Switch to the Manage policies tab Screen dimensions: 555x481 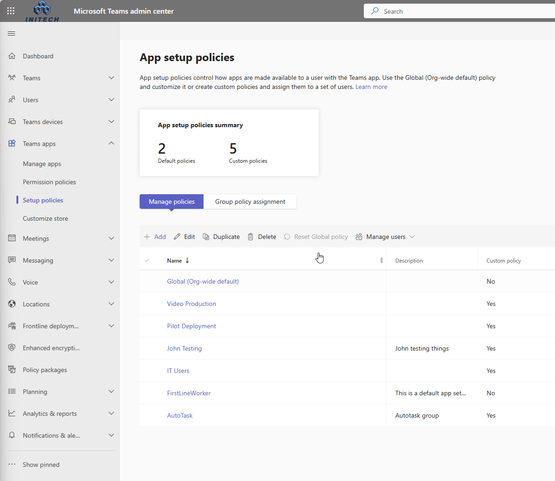click(x=172, y=202)
